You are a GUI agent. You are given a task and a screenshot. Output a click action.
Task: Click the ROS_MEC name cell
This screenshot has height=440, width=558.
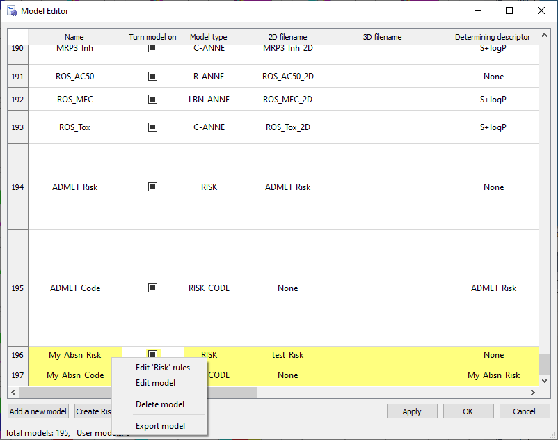point(75,100)
